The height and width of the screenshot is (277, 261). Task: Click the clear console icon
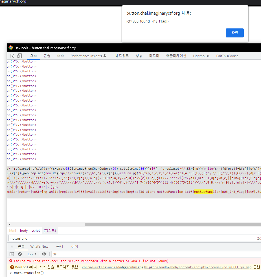coord(19,254)
